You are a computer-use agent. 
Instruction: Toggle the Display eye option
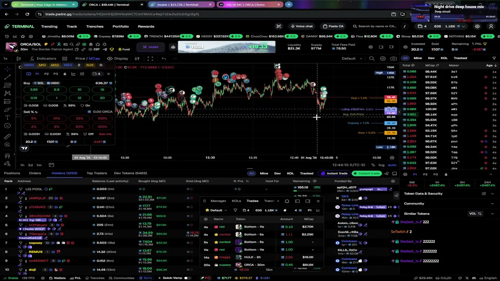click(118, 59)
